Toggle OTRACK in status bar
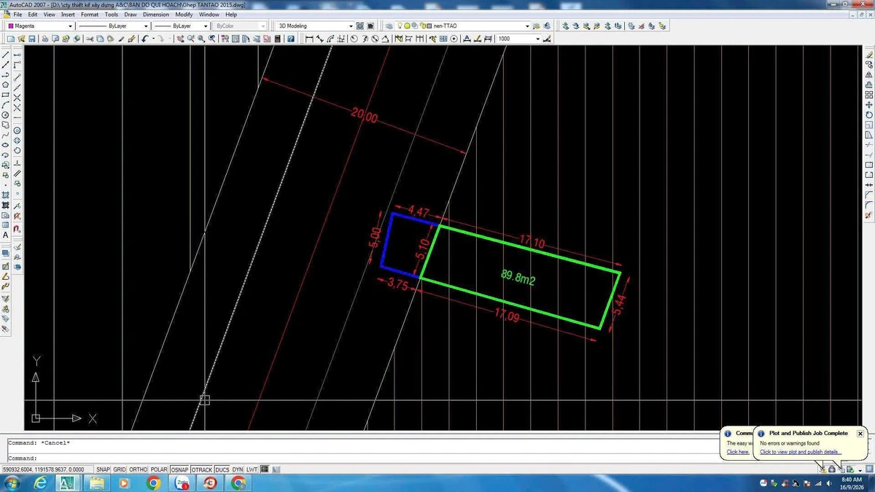This screenshot has width=875, height=492. (x=202, y=469)
